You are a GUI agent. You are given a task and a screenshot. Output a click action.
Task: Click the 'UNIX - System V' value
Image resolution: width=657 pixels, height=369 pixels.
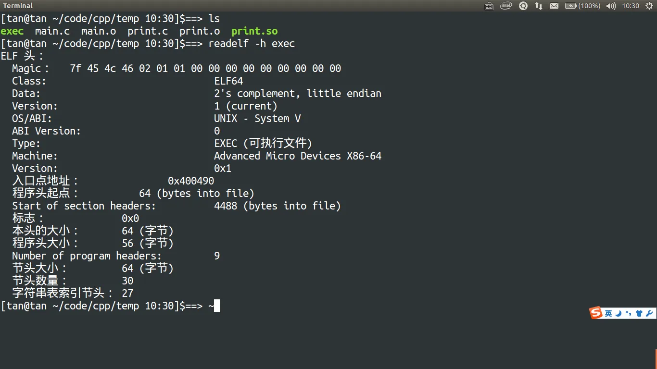click(257, 119)
